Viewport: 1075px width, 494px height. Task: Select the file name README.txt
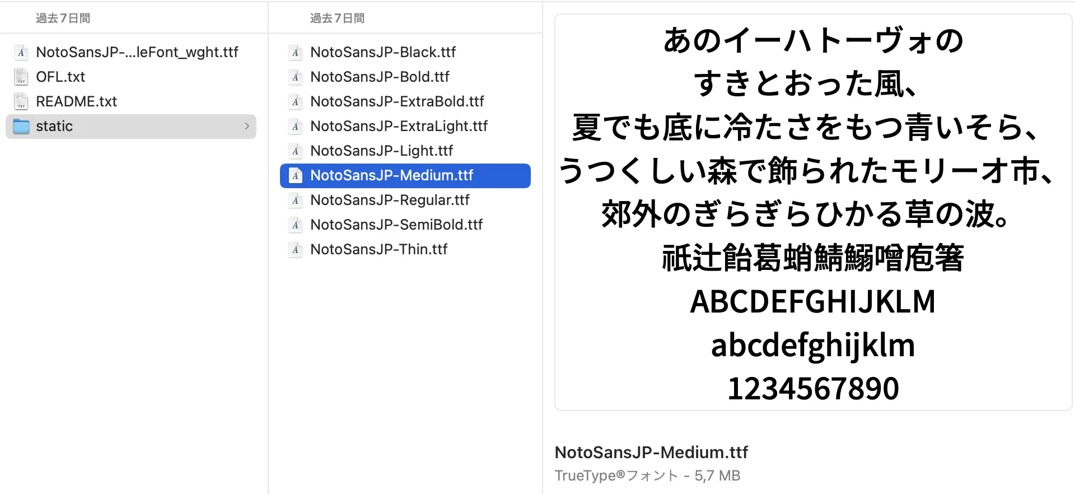(76, 101)
